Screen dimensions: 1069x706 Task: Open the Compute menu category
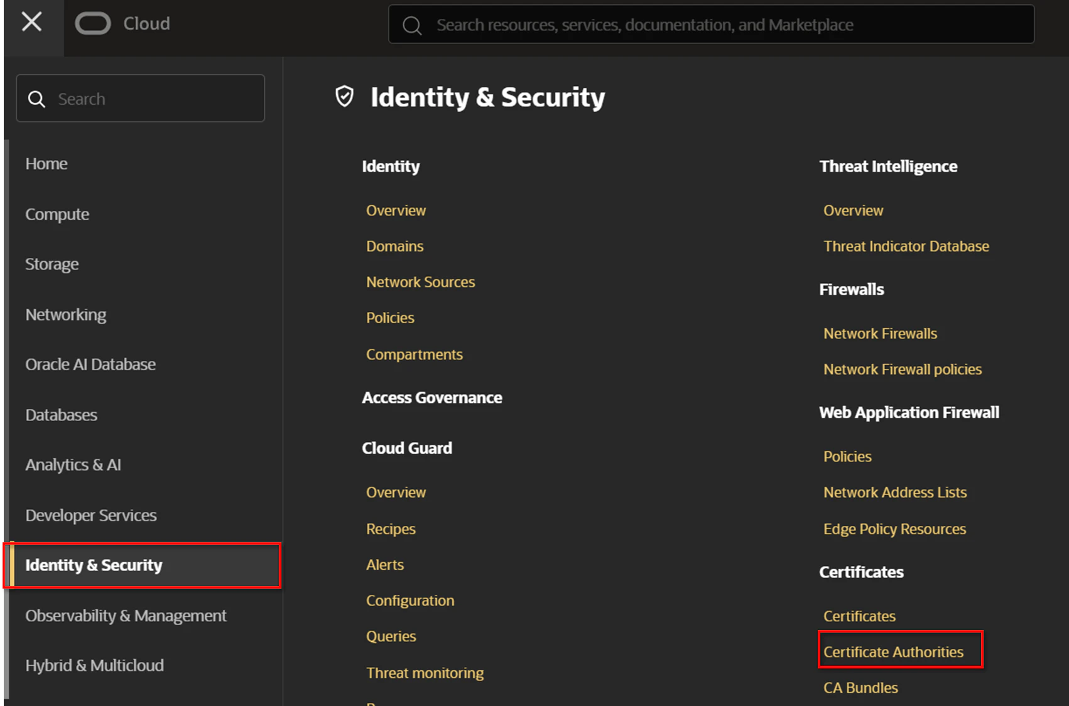57,214
